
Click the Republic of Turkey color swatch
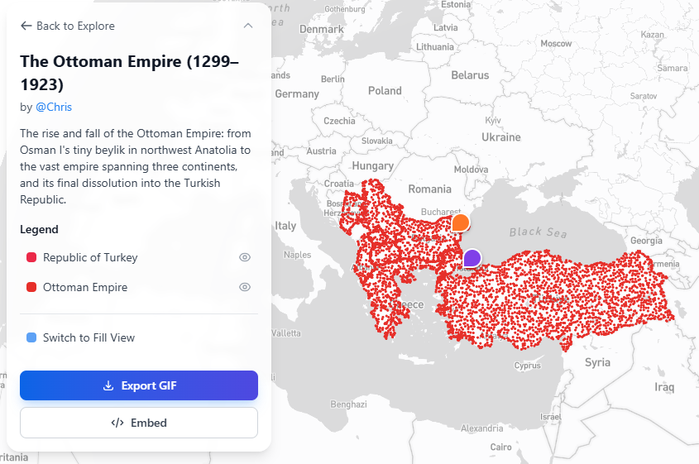[31, 257]
